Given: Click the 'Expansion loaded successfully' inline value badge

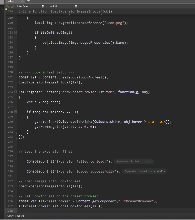Looking at the screenshot, I should click(145, 171).
